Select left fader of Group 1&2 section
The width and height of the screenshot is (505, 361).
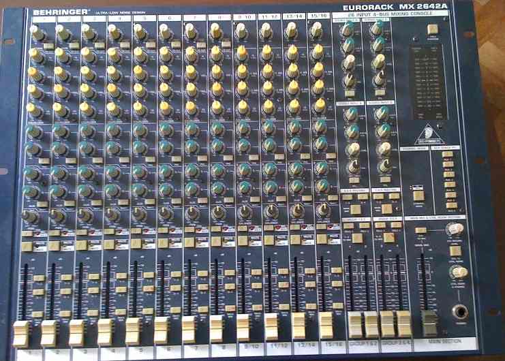(355, 324)
